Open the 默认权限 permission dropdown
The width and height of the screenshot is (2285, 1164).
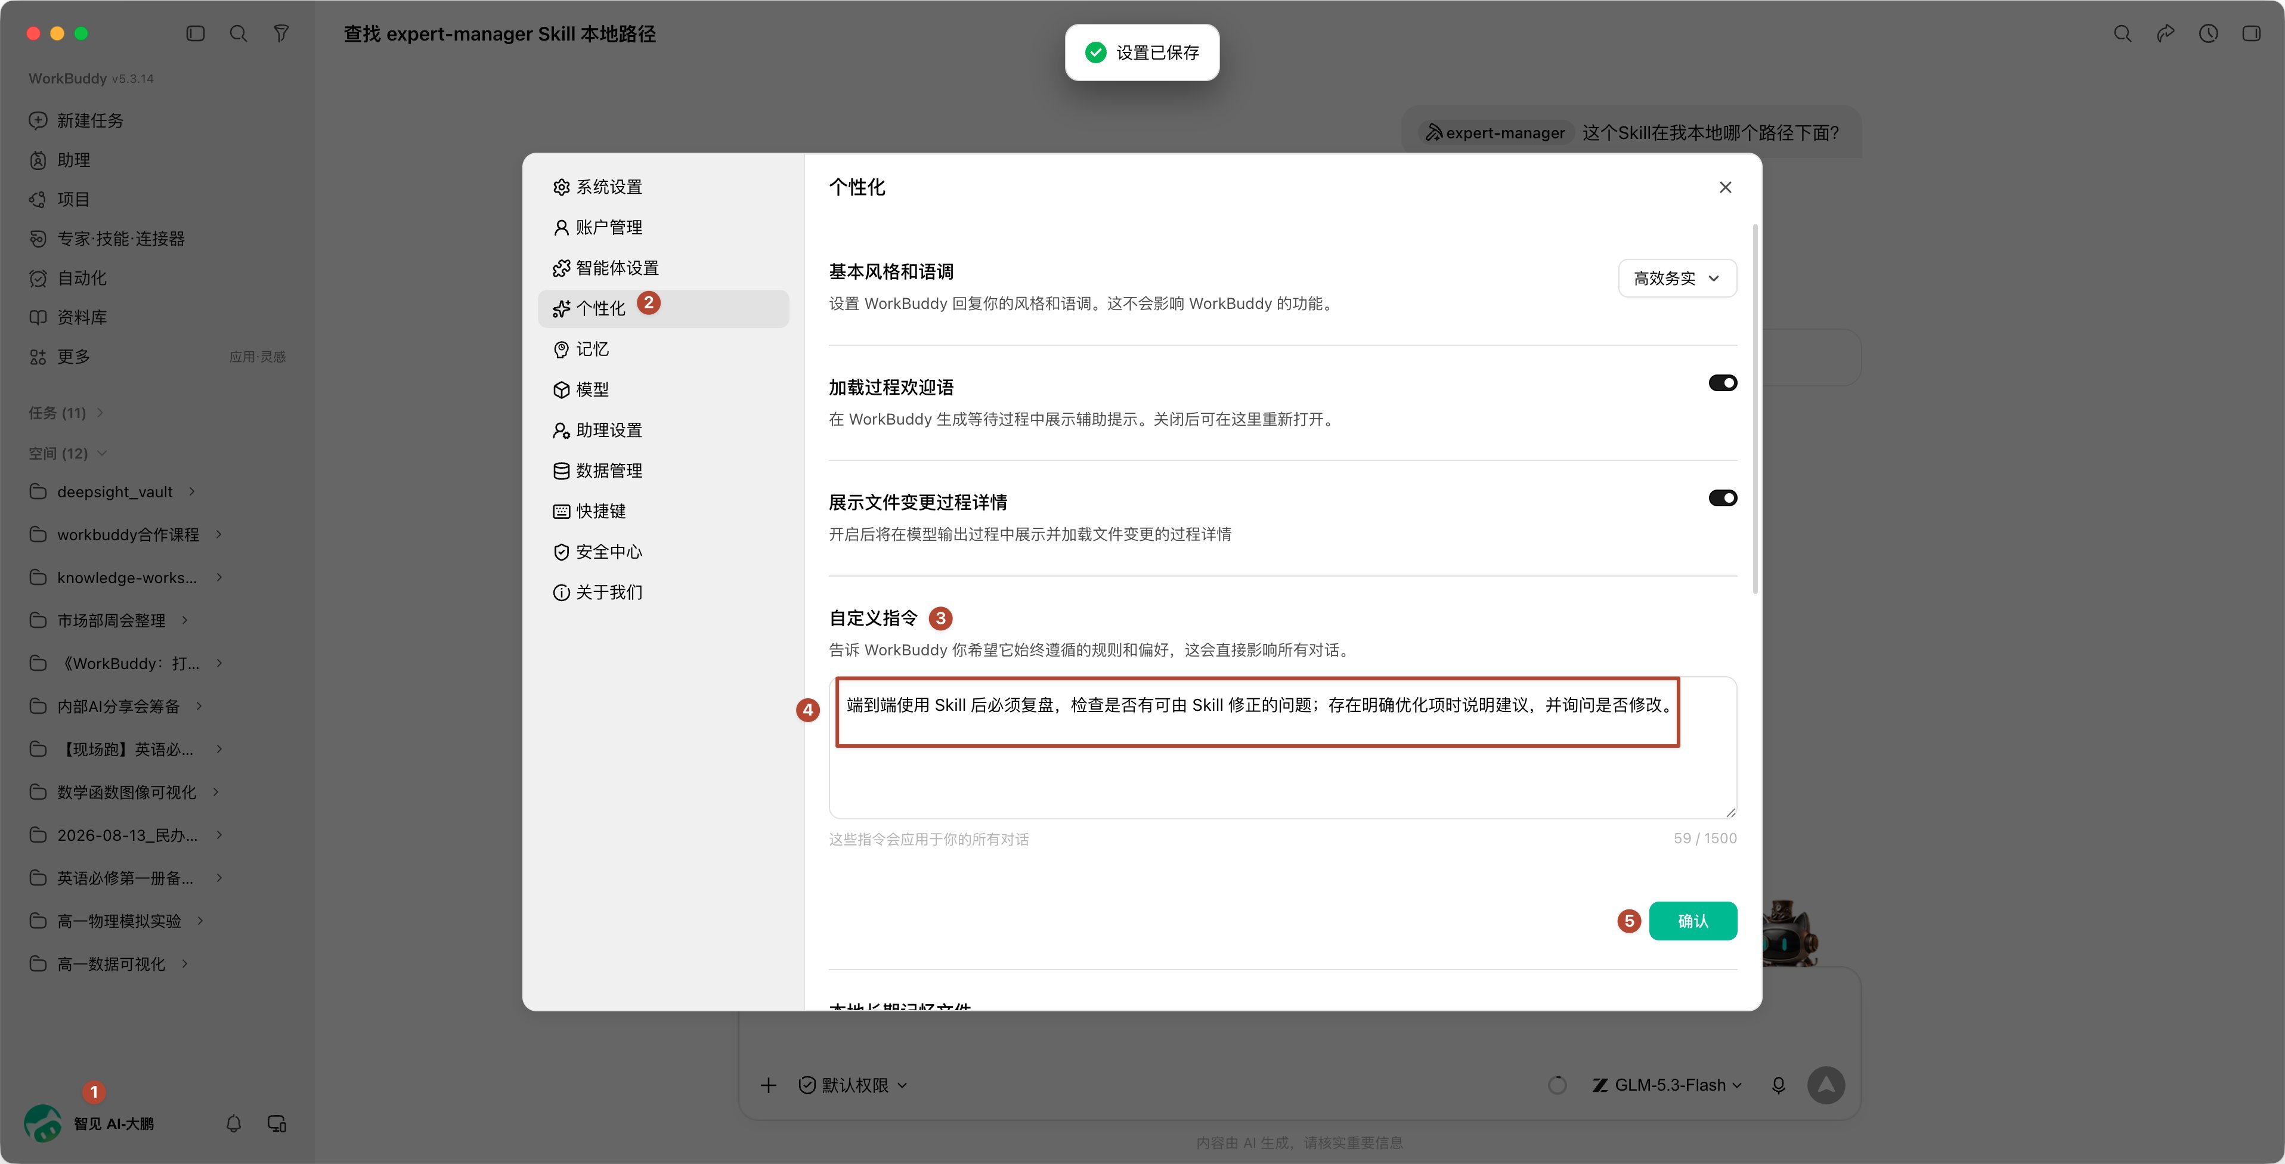tap(853, 1085)
